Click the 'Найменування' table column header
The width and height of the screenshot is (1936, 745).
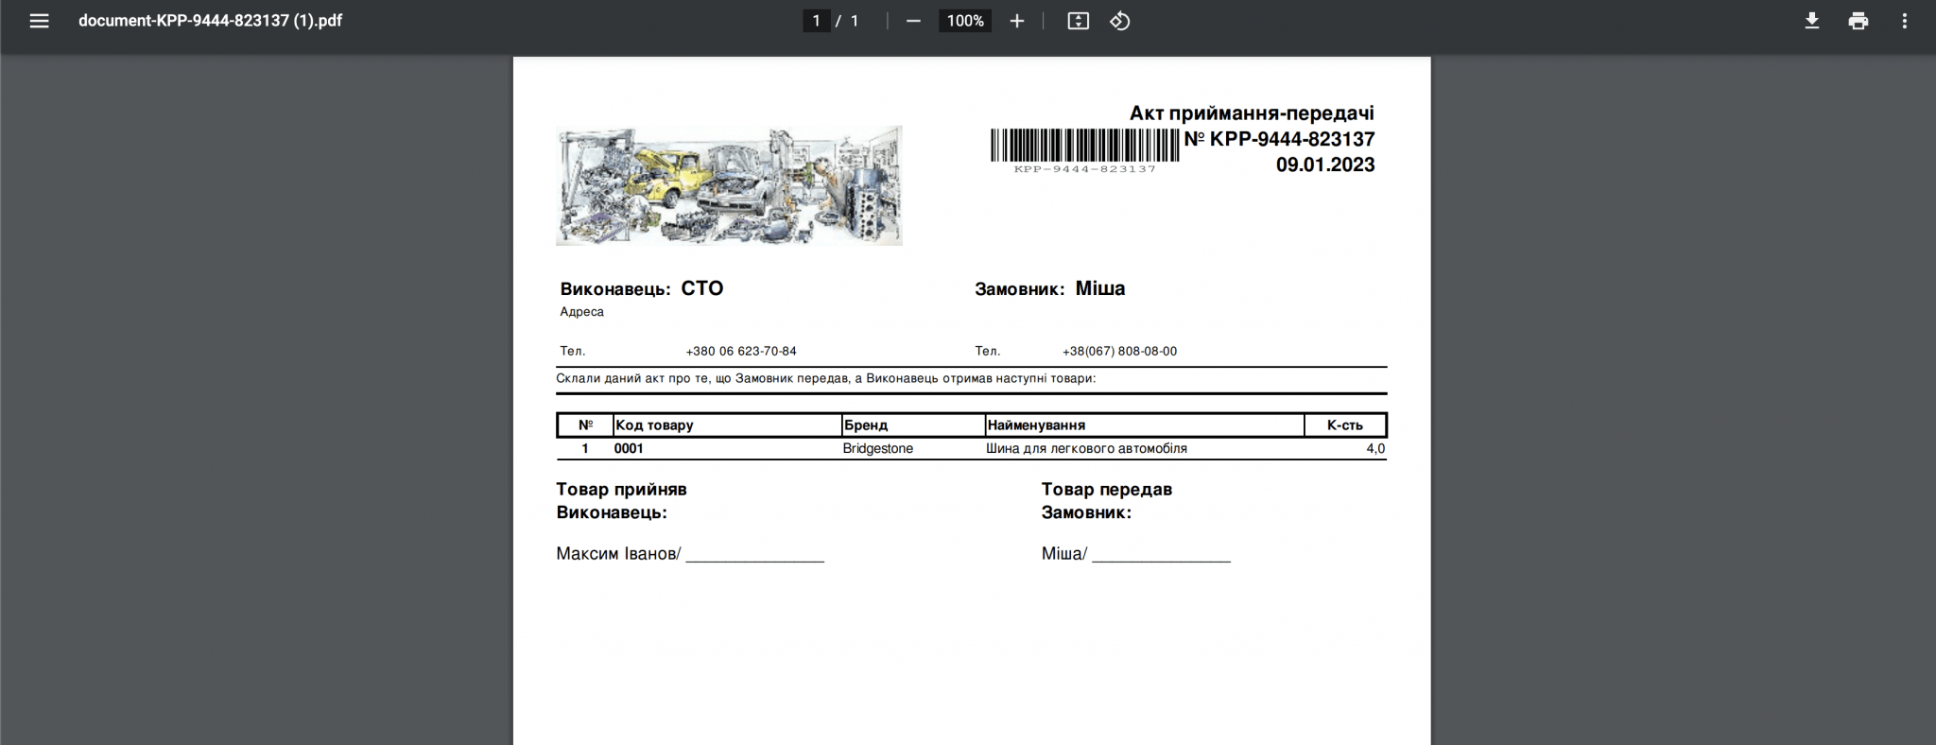[1036, 425]
